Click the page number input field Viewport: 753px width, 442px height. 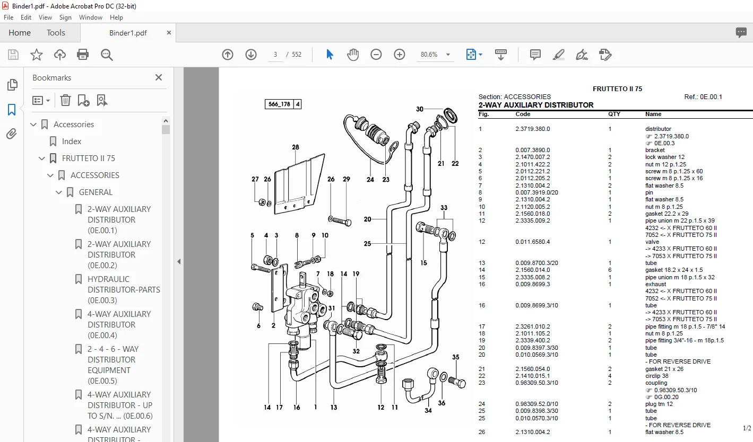275,55
